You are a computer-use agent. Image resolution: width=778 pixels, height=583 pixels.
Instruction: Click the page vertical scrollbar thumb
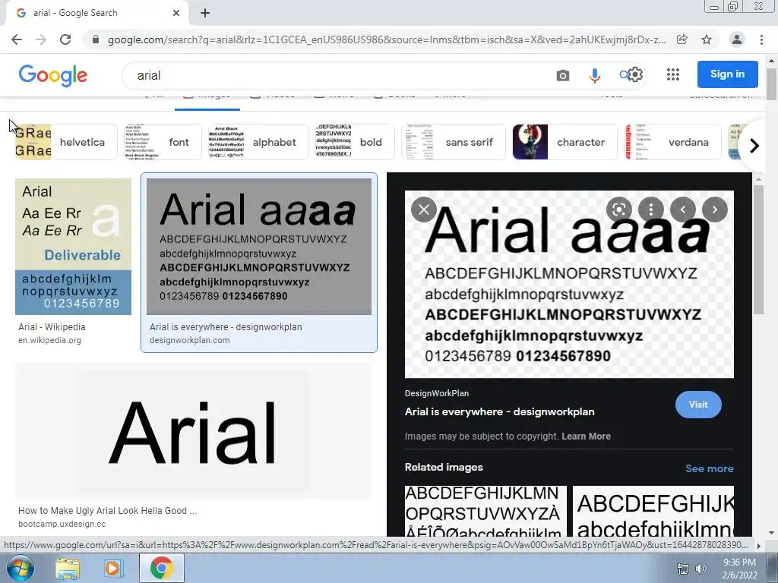pyautogui.click(x=771, y=84)
